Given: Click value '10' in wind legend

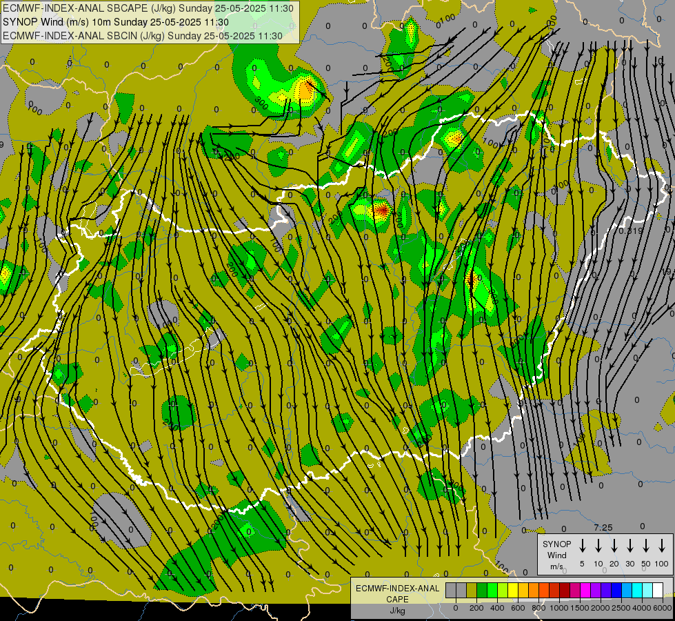Looking at the screenshot, I should pos(598,564).
